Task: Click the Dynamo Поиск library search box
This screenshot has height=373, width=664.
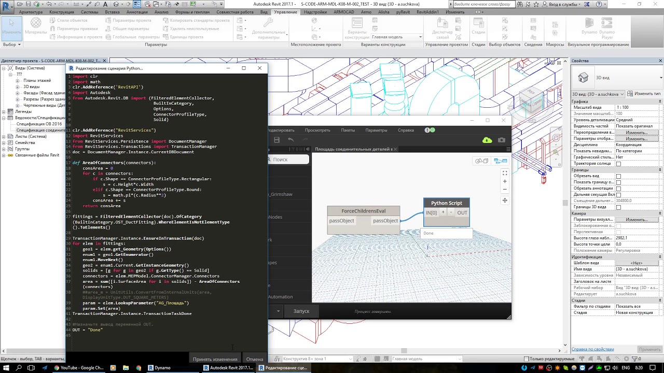Action: 288,160
